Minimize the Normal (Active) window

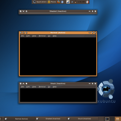(90, 33)
